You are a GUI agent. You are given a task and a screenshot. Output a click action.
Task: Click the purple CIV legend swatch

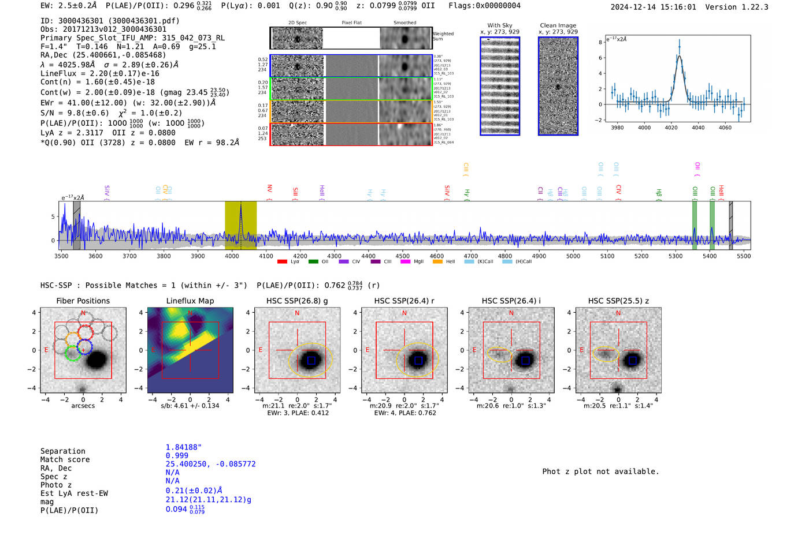click(344, 262)
